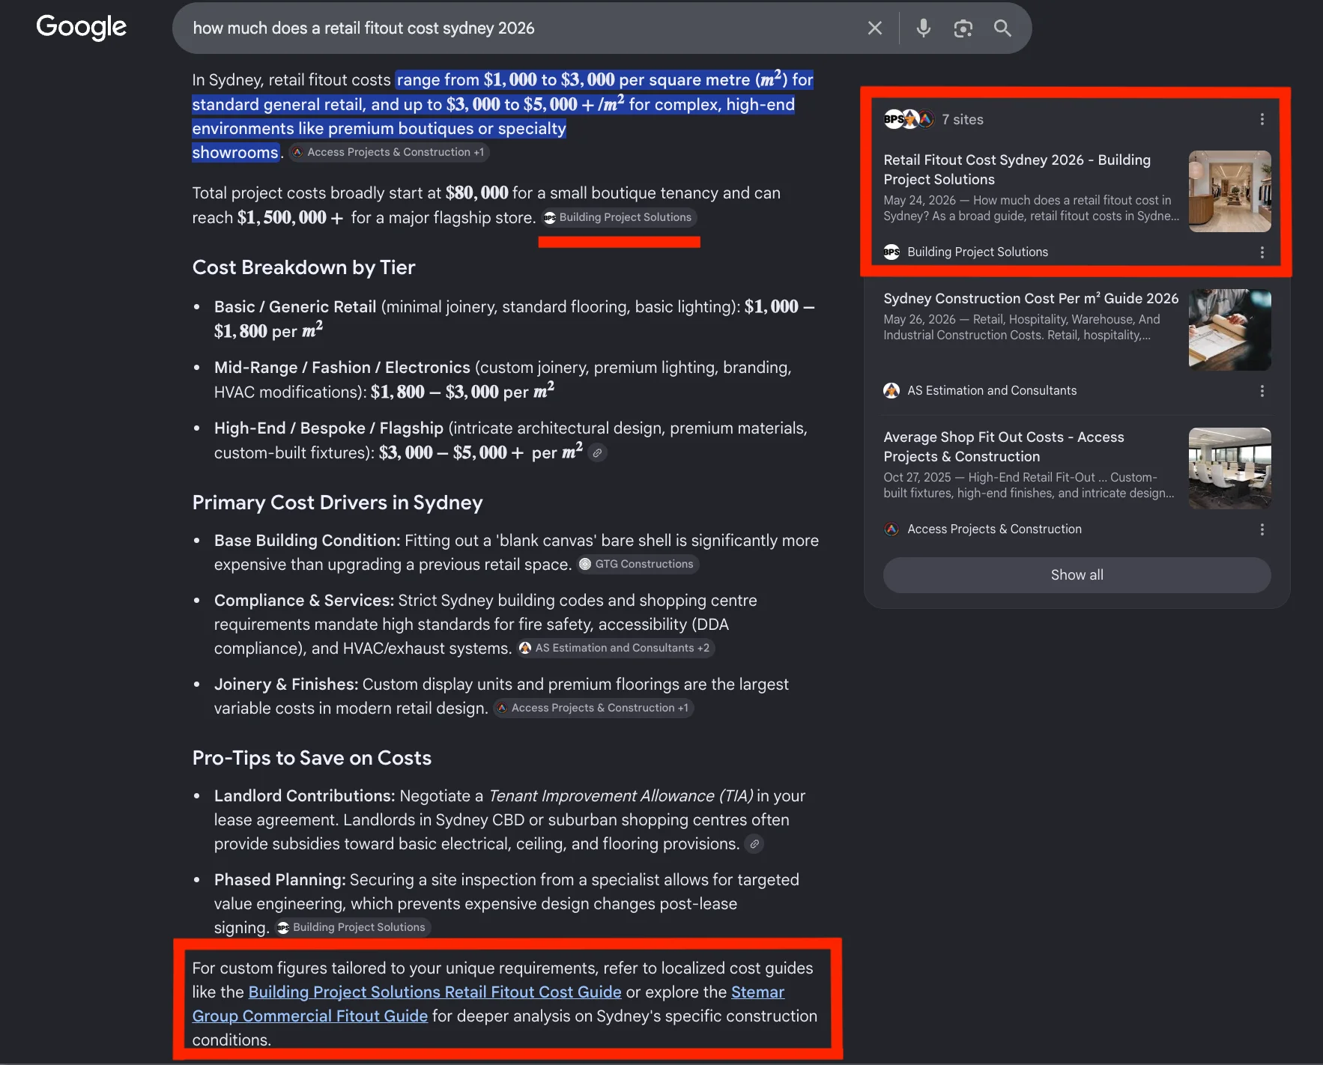This screenshot has height=1065, width=1323.
Task: Click the 'Primary Cost Drivers in Sydney' heading
Action: pos(337,503)
